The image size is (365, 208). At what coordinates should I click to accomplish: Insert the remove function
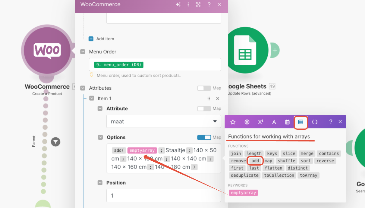(x=238, y=161)
